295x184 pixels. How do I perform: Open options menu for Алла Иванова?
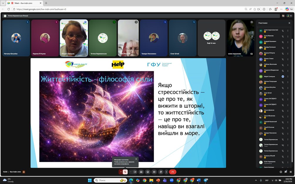(288, 36)
